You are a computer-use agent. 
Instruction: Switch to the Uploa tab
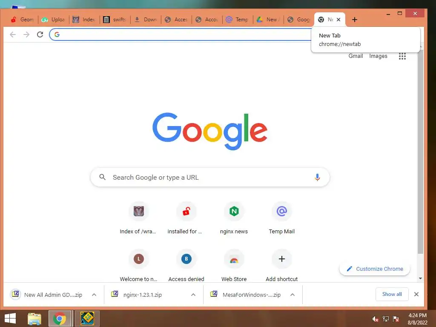tap(53, 20)
